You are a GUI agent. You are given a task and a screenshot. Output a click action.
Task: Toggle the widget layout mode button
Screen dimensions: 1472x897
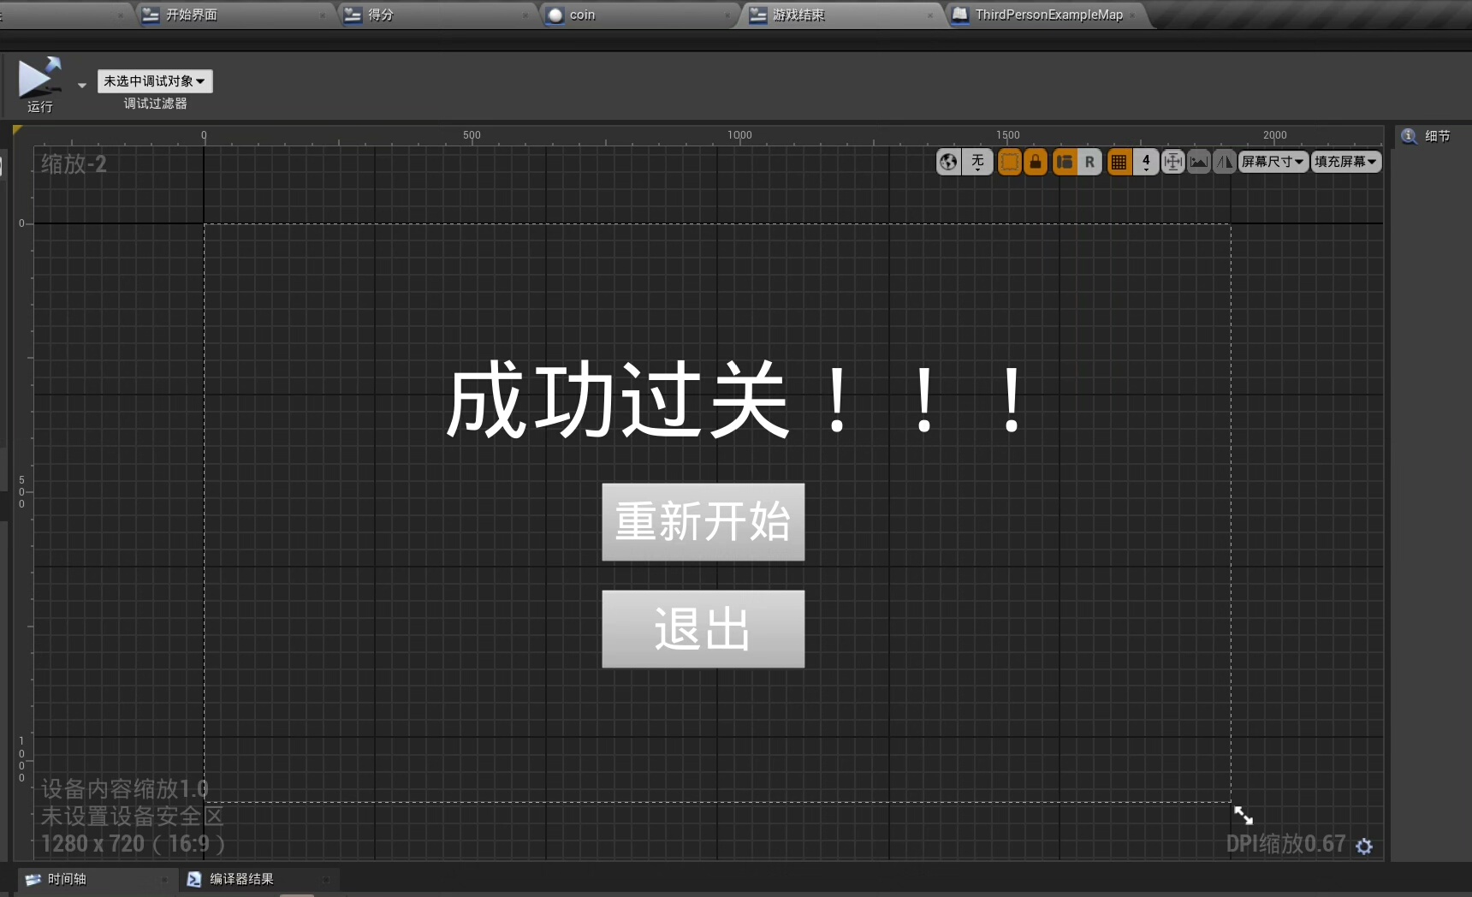1065,162
